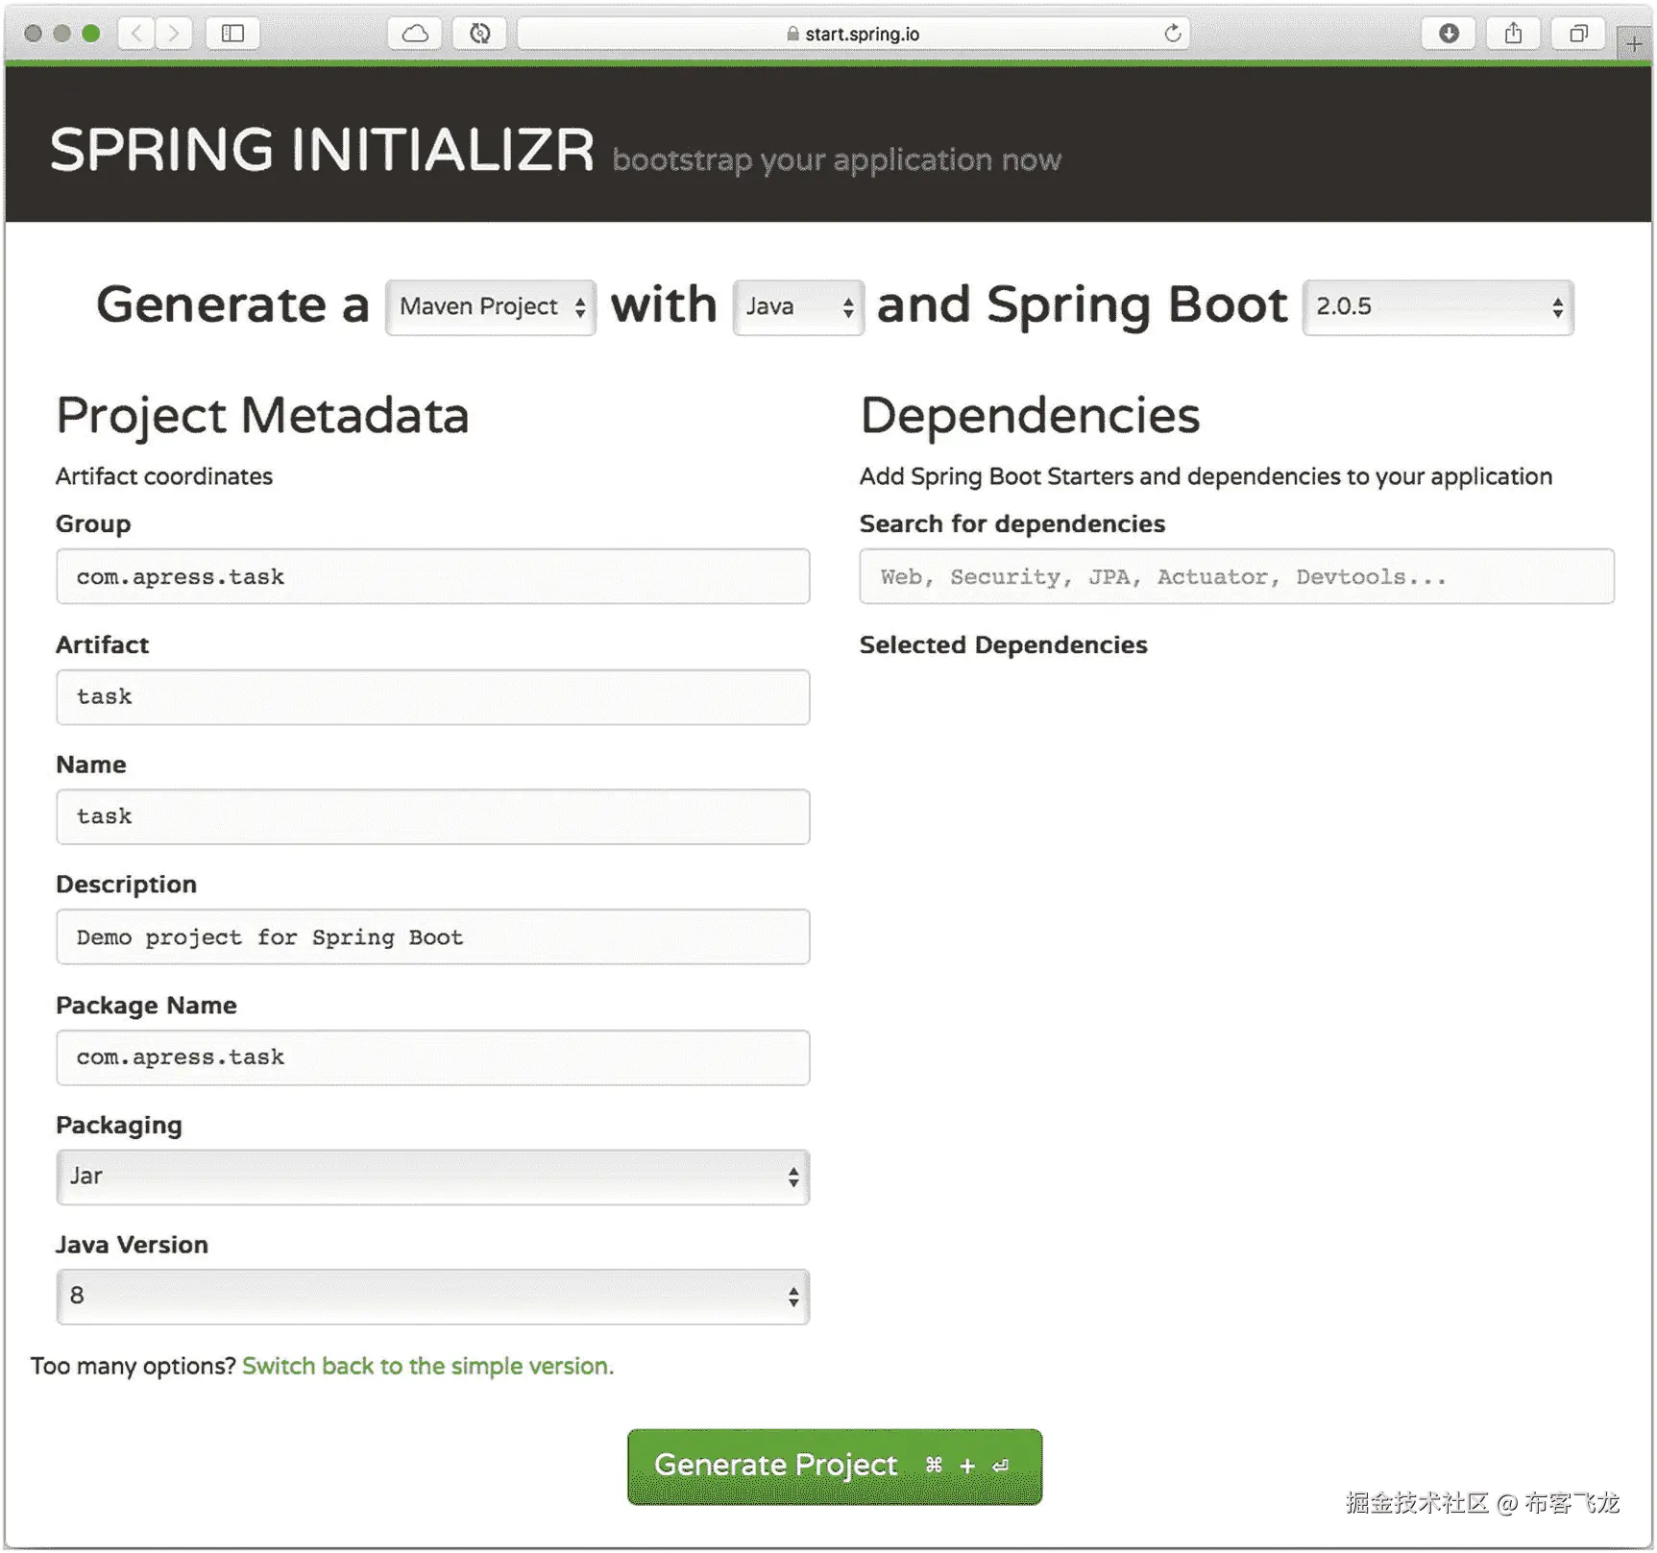Screen dimensions: 1657x1553
Task: Expand the Java Version 8 dropdown
Action: tap(433, 1297)
